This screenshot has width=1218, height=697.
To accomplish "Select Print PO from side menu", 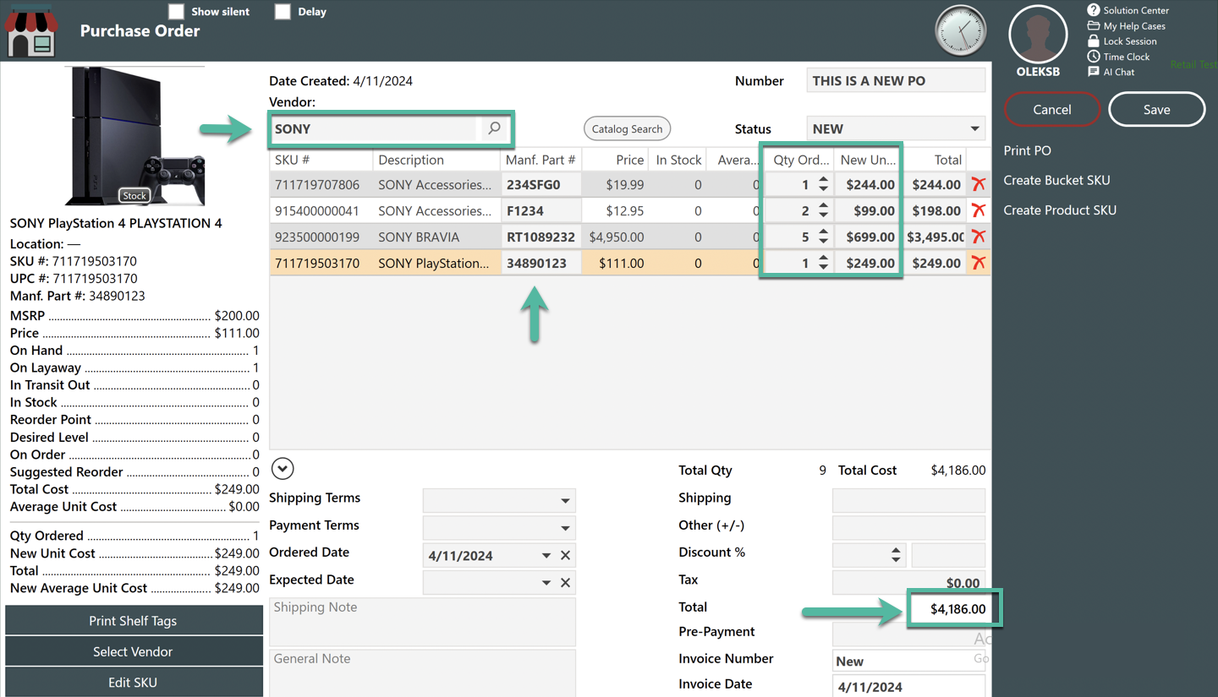I will [x=1027, y=150].
